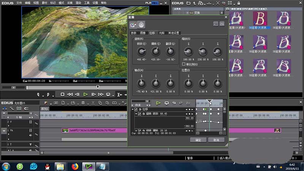Image resolution: width=304 pixels, height=171 pixels.
Task: Click the 取消 cancel button
Action: [x=216, y=140]
